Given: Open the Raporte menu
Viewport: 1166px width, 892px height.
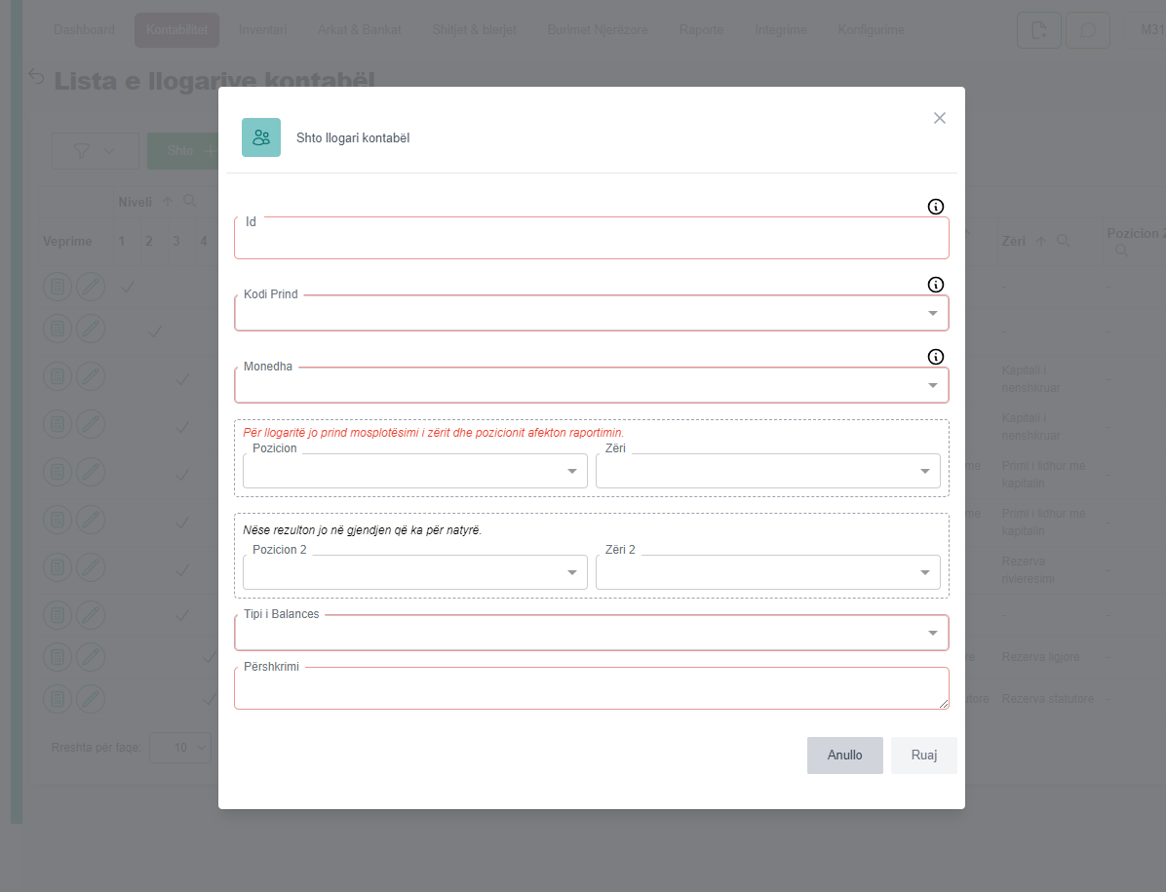Looking at the screenshot, I should pyautogui.click(x=701, y=30).
